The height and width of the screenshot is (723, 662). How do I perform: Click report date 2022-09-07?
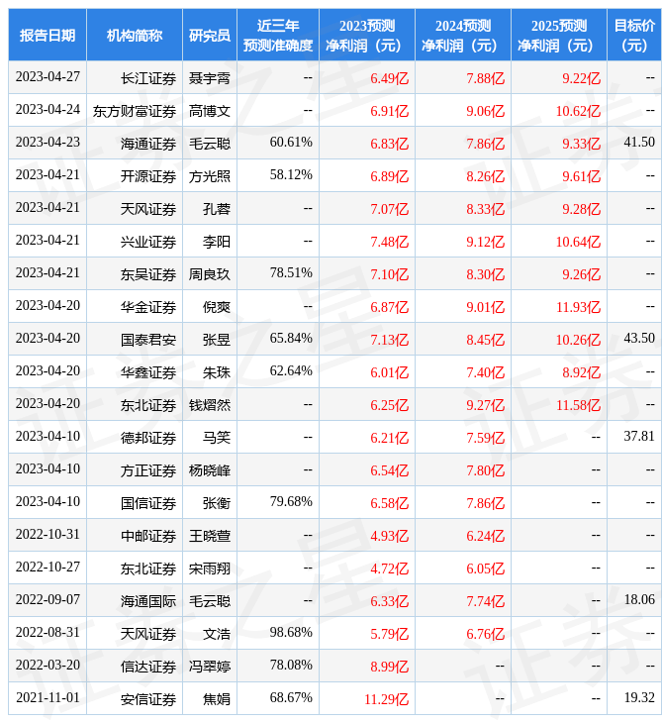[x=47, y=599]
